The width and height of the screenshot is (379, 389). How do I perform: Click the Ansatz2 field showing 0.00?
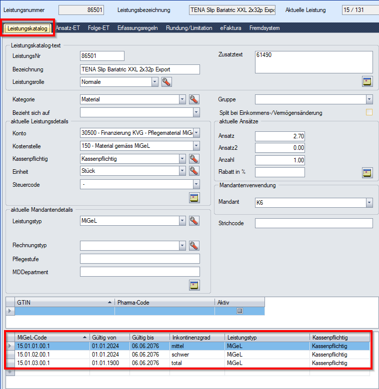[x=280, y=148]
